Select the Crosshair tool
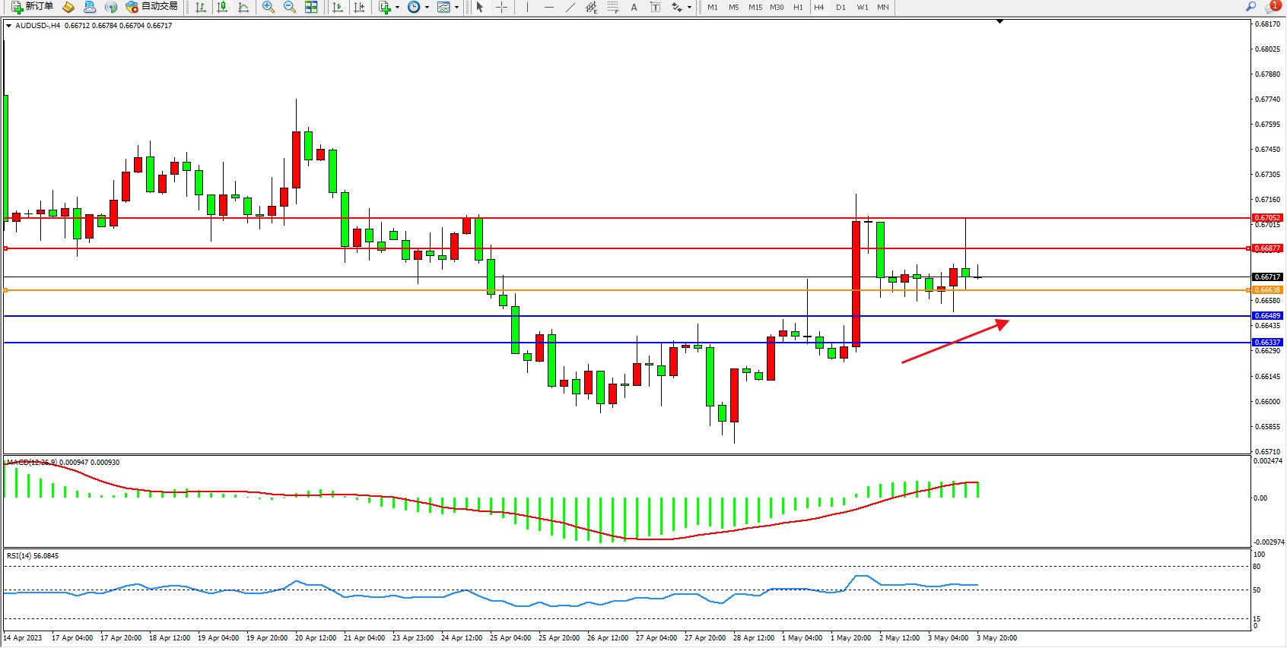Screen dimensions: 1287x648 502,7
